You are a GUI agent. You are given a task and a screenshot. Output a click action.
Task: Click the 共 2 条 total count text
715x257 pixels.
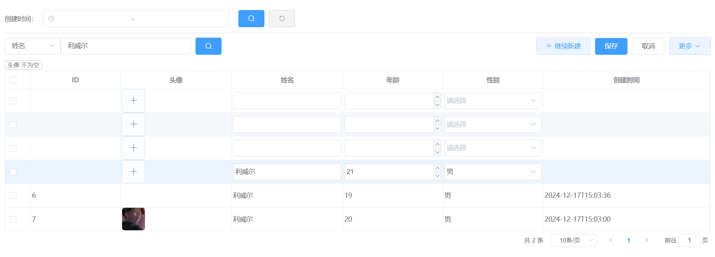tap(534, 240)
